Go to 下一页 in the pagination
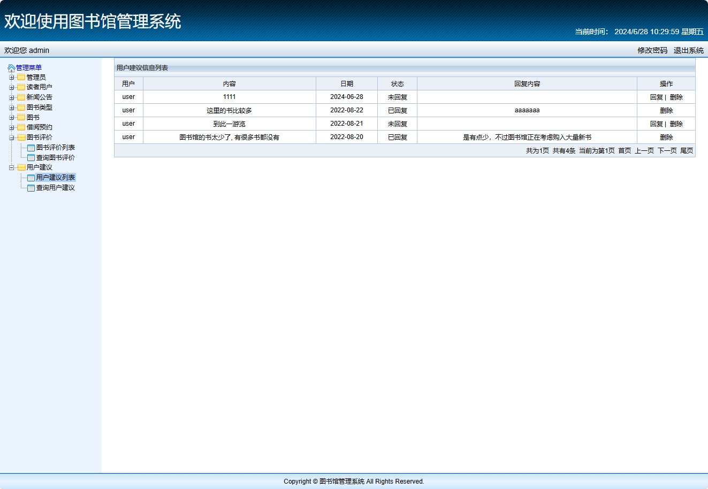Viewport: 708px width, 489px height. tap(667, 151)
